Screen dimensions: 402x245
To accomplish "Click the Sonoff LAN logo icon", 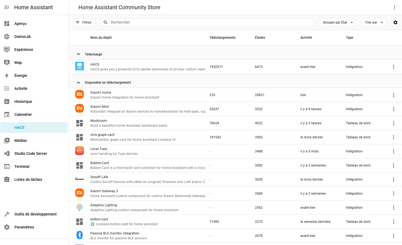I will click(x=80, y=179).
